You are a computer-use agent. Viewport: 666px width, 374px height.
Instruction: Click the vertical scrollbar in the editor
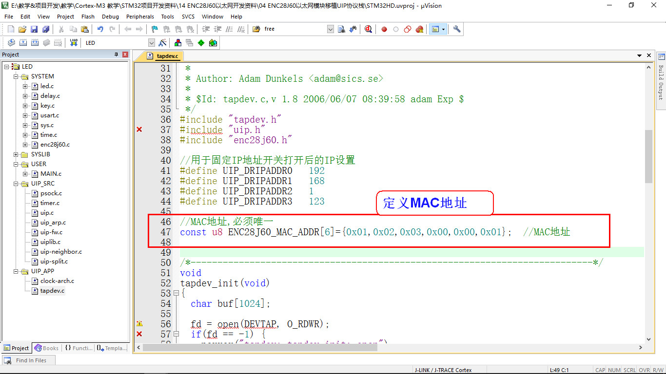click(648, 156)
